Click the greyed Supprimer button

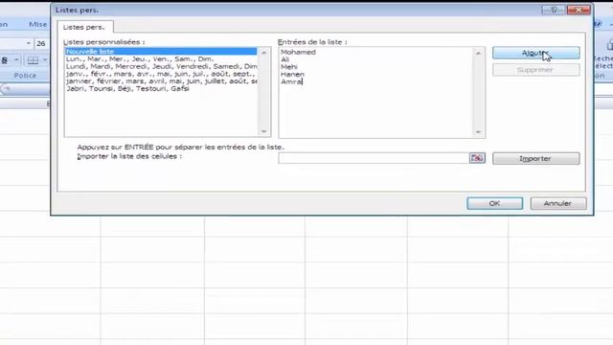[536, 70]
